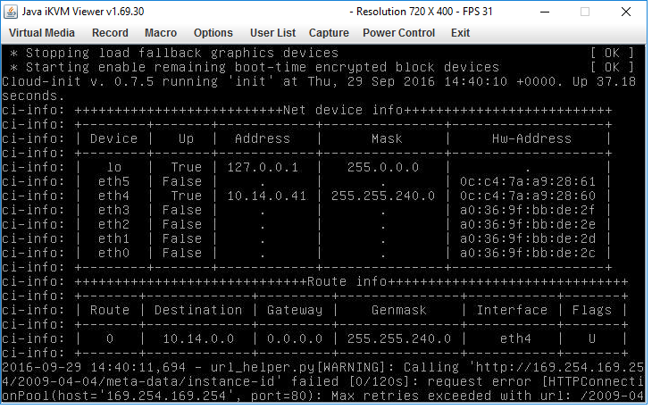This screenshot has width=652, height=409.
Task: Click hardware address 0c:c4:7a:a9:28:61
Action: [x=527, y=181]
